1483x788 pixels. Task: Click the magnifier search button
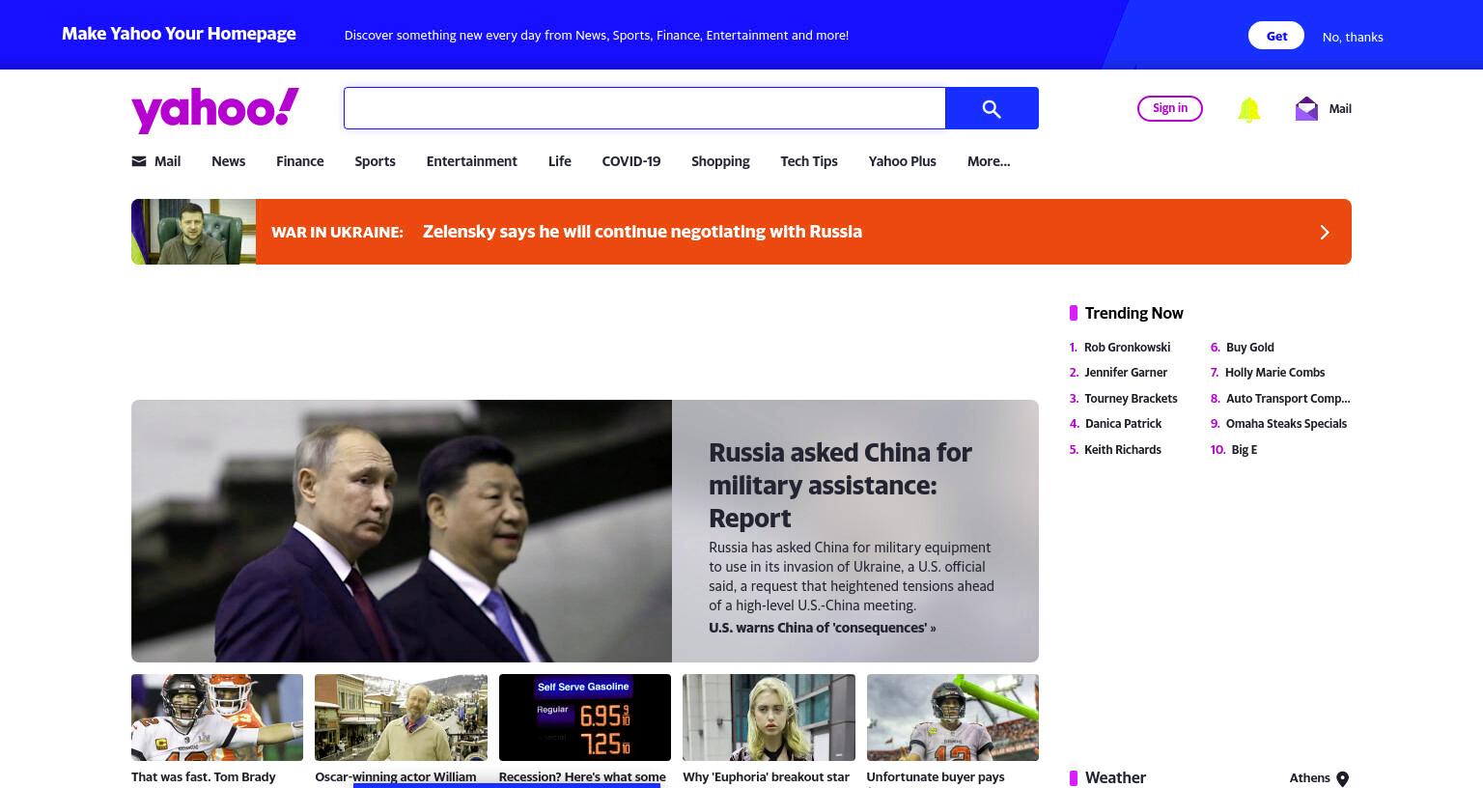click(x=992, y=108)
